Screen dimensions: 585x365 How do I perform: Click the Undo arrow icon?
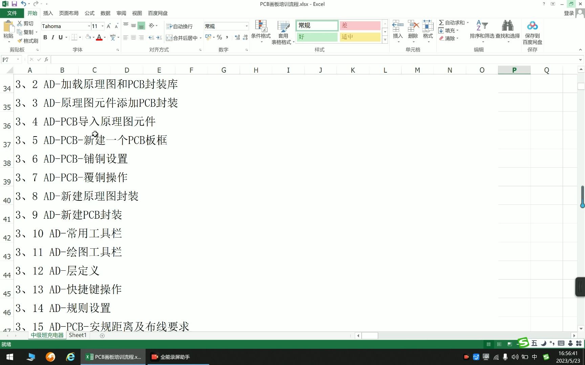(x=23, y=4)
